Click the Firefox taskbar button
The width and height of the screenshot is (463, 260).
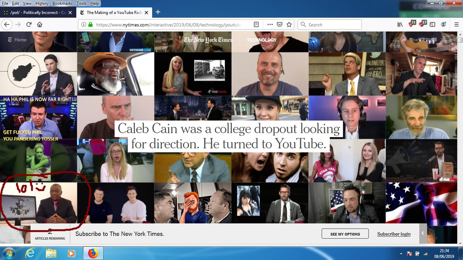[x=93, y=253]
